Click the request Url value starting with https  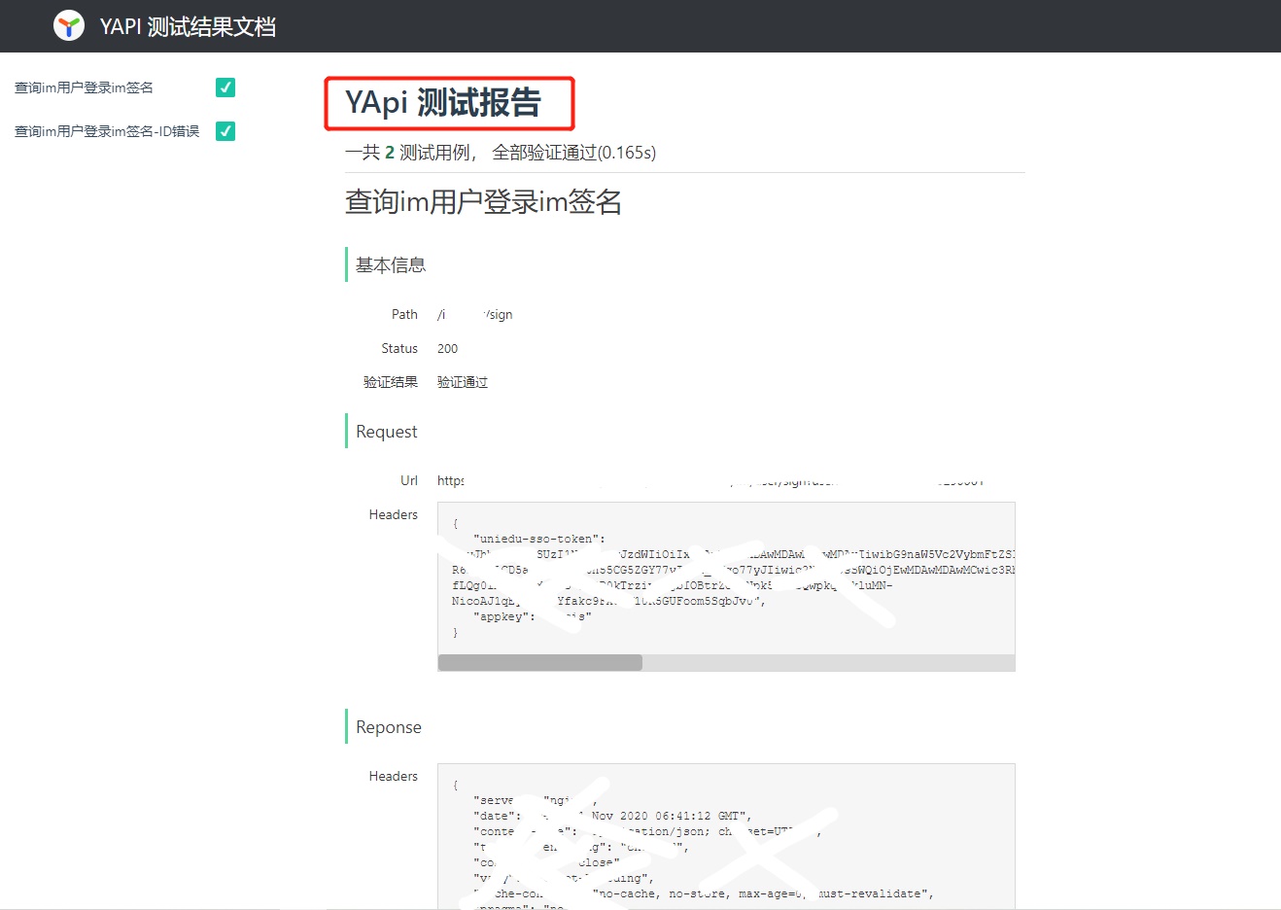pyautogui.click(x=710, y=480)
